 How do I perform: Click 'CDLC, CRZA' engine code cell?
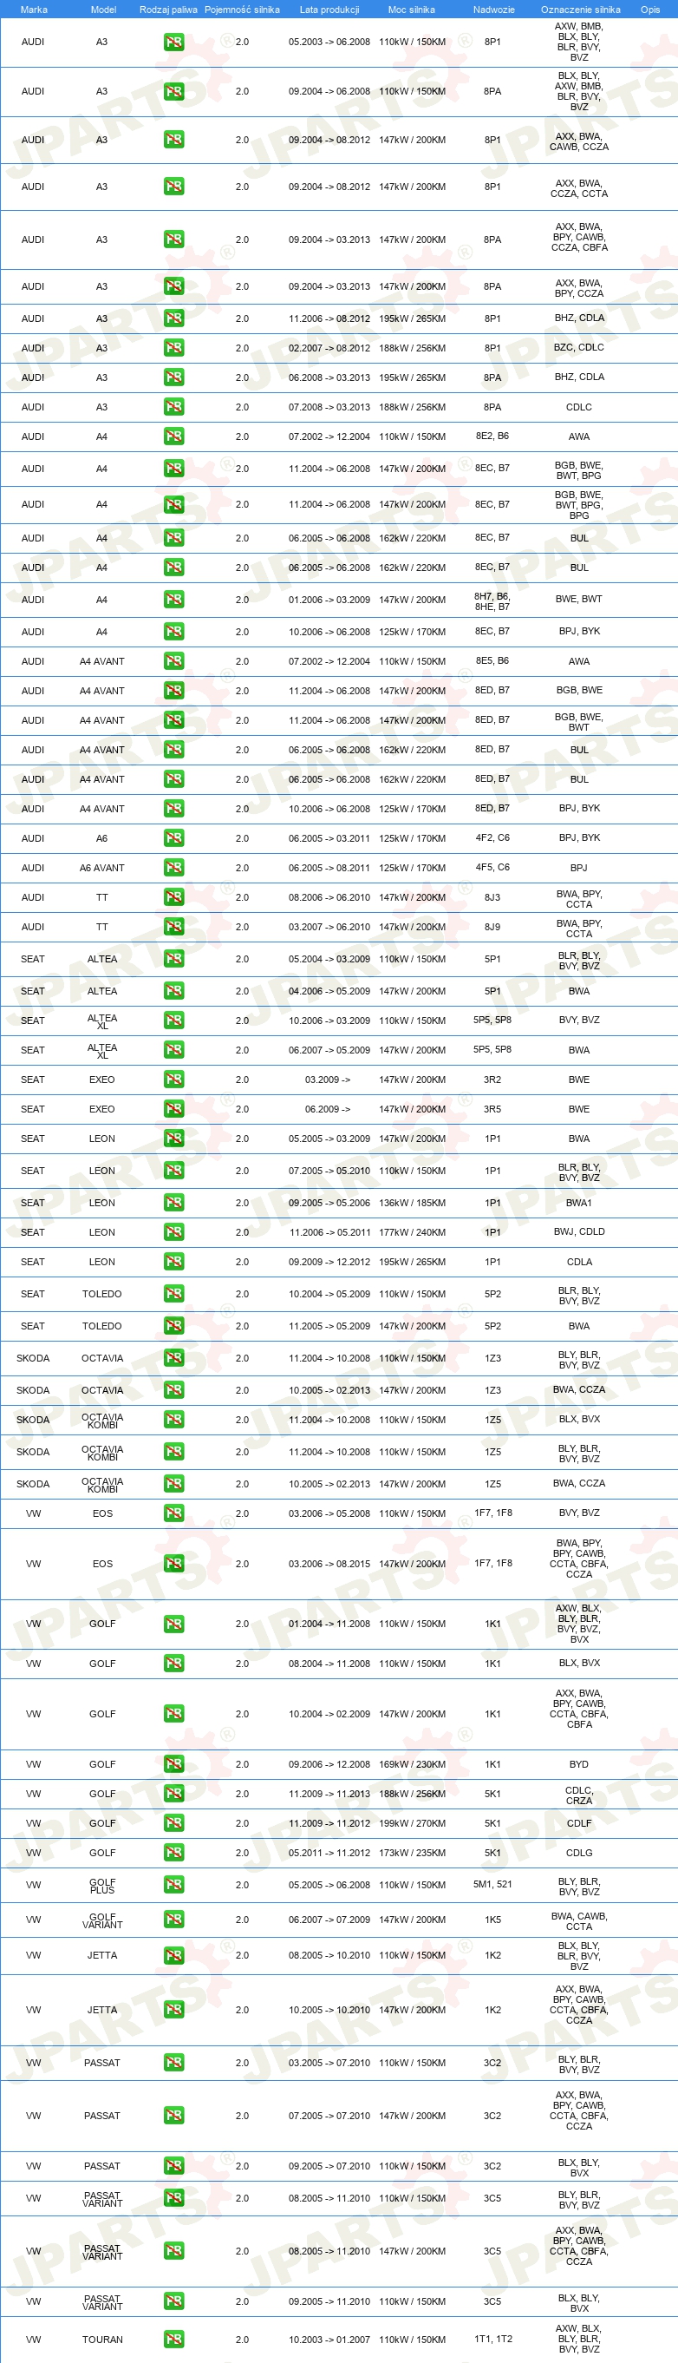click(579, 1795)
